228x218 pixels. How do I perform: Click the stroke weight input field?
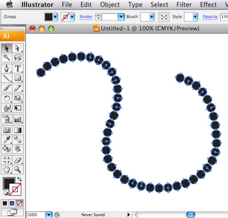click(x=109, y=17)
